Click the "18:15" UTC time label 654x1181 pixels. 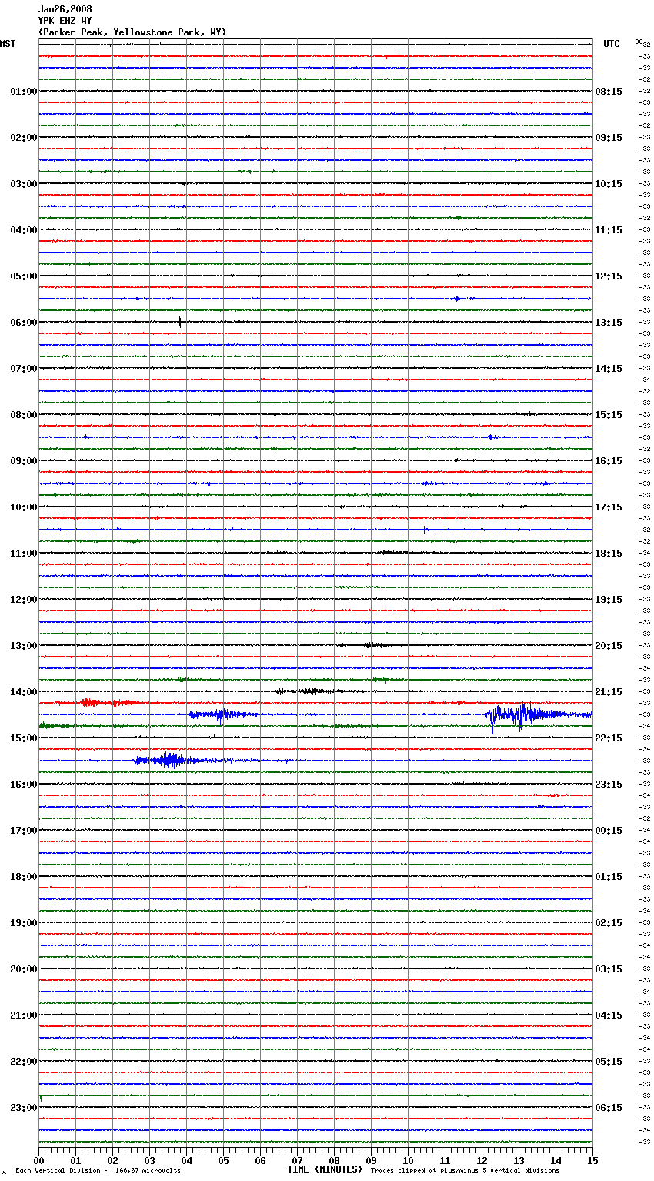click(x=609, y=554)
